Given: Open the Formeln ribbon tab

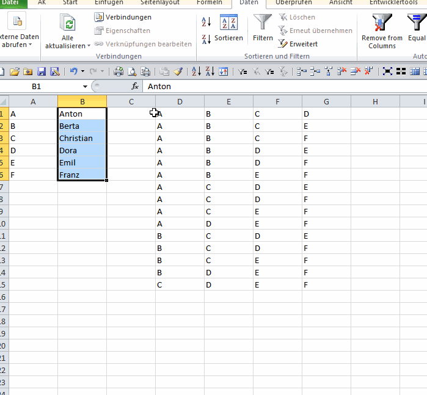Looking at the screenshot, I should pos(210,2).
